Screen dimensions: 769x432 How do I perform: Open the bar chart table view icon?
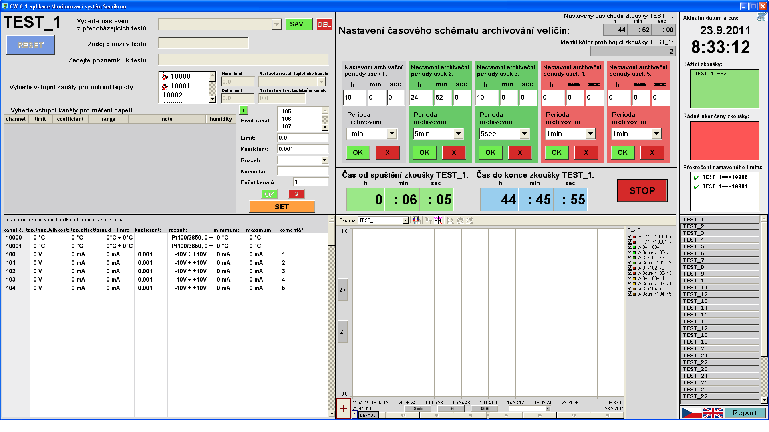(417, 220)
